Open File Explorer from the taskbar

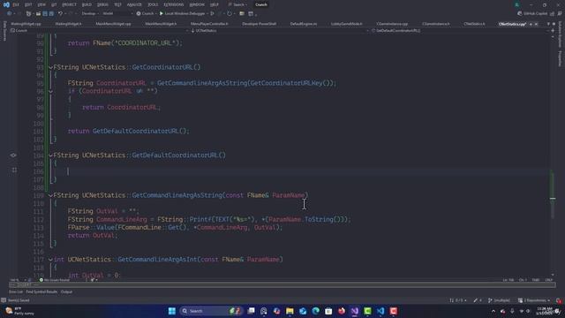coord(290,311)
